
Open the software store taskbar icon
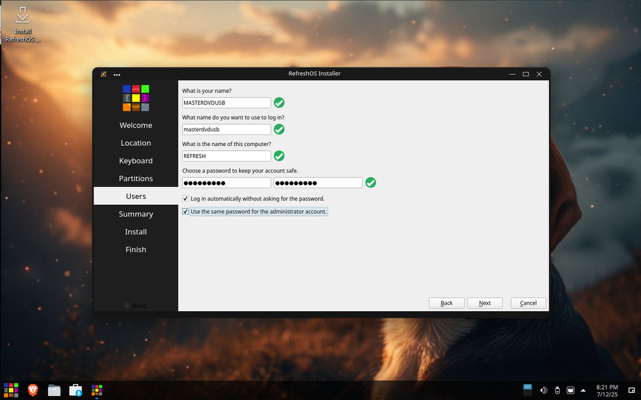coord(76,390)
